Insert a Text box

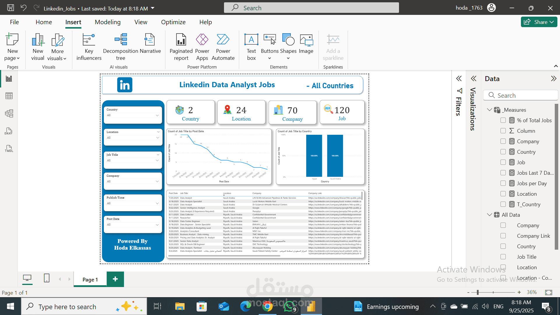(x=251, y=47)
